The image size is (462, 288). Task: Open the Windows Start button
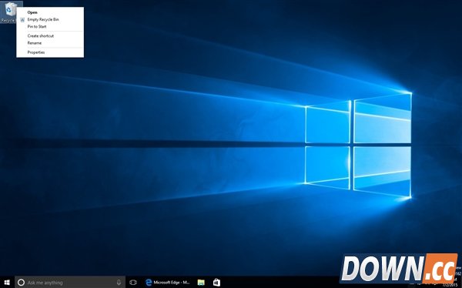[7, 283]
